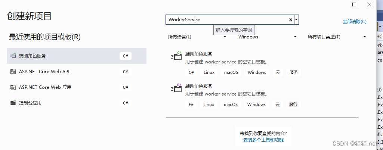Click the Linux tag of F# template

209,104
